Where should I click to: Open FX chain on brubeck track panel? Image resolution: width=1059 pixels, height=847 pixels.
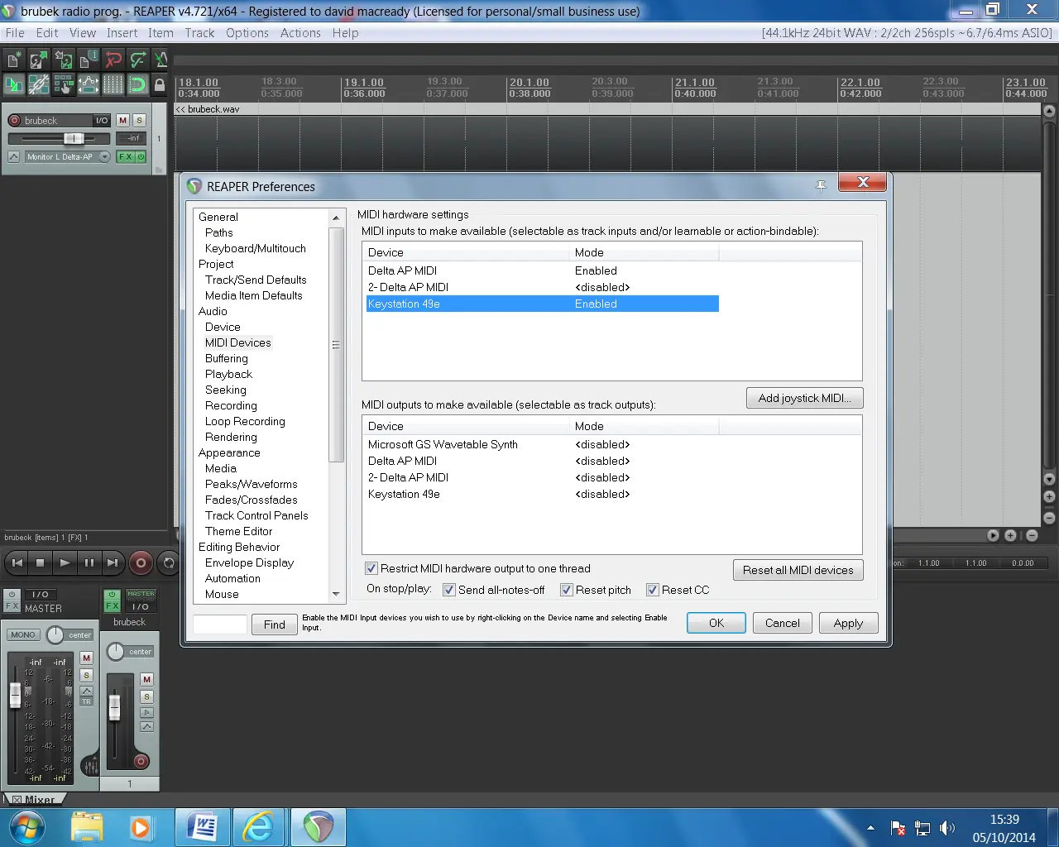coord(125,156)
